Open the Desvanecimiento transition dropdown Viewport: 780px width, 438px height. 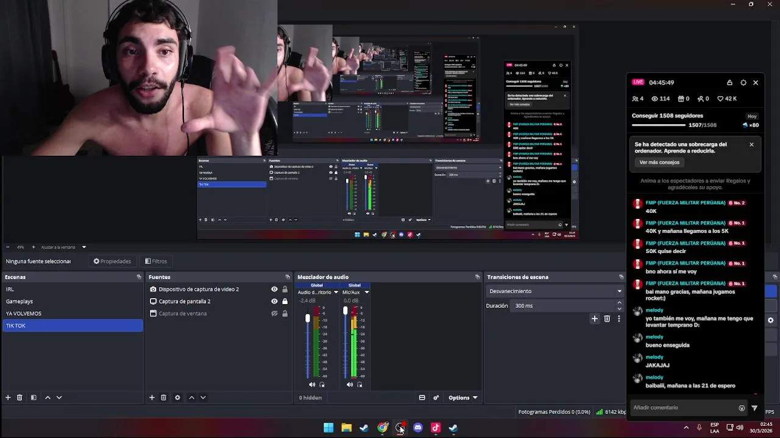(555, 291)
